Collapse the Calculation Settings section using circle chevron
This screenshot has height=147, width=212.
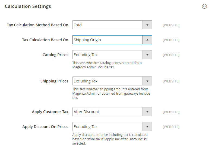pos(204,7)
